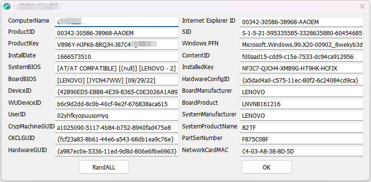Focus the SystemManufacturer field showing LENOVO

(x=301, y=116)
